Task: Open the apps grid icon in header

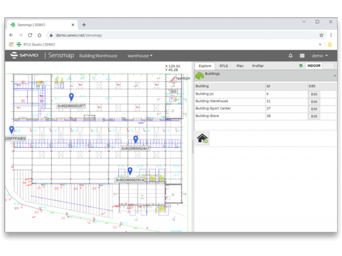Action: (302, 56)
